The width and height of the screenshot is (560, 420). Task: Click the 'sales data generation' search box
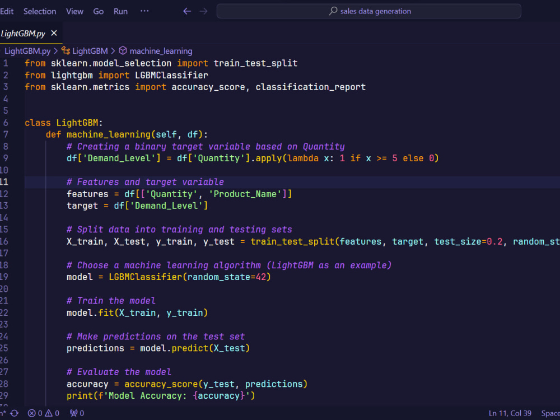(x=368, y=11)
